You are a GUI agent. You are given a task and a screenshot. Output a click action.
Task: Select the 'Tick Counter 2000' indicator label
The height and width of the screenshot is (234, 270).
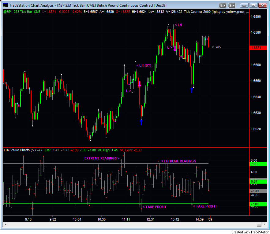[x=197, y=12]
